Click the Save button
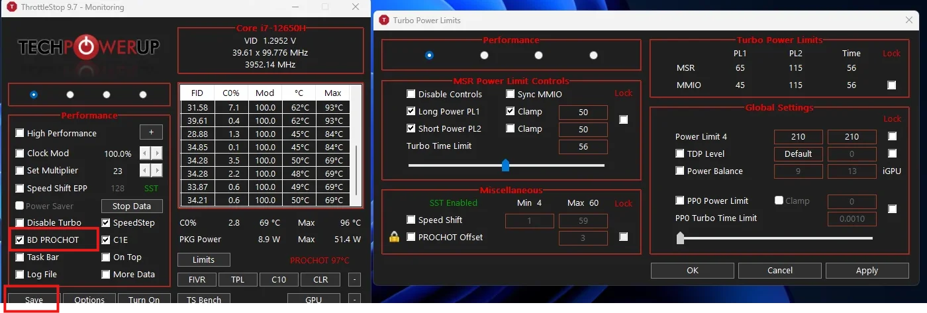Viewport: 927px width, 313px height. point(34,300)
